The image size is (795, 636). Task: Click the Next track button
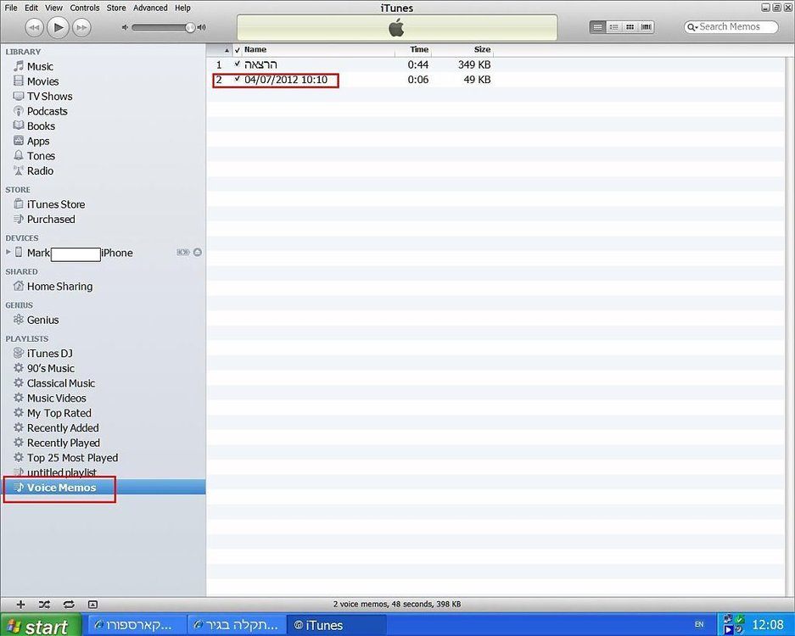(81, 27)
